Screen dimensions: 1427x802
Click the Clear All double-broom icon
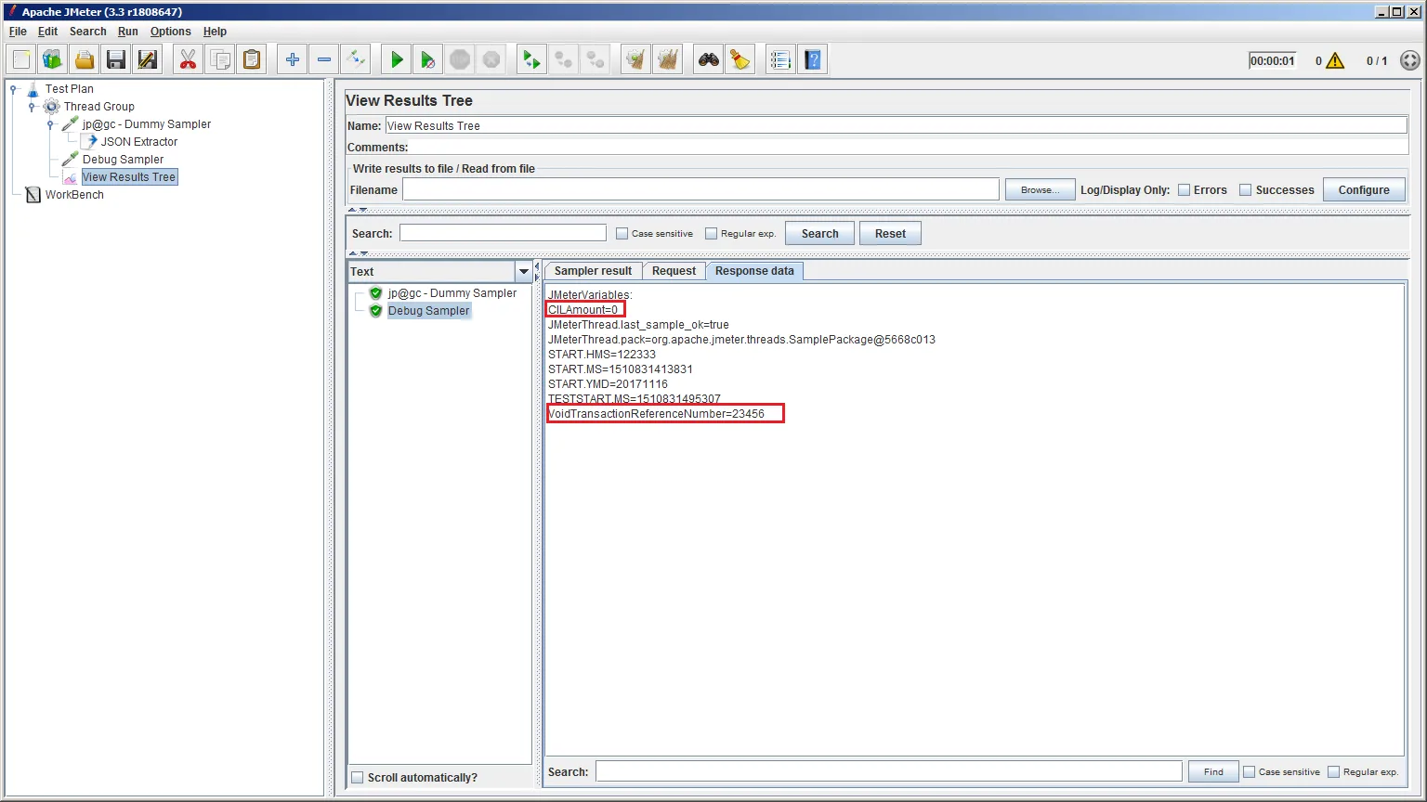point(668,60)
